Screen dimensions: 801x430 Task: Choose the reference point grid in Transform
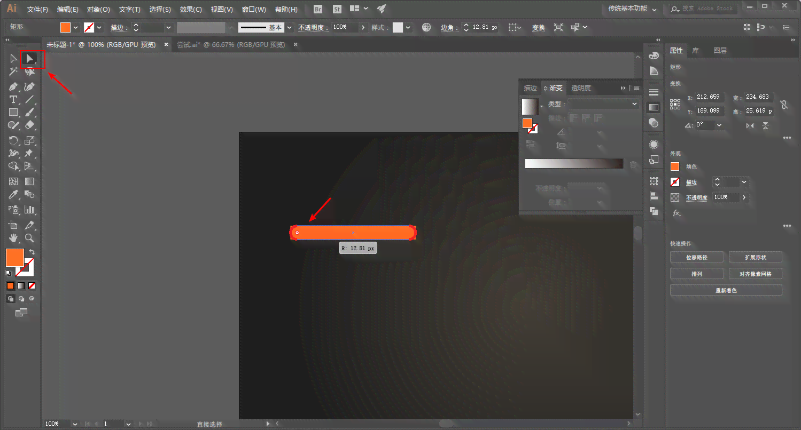tap(675, 104)
